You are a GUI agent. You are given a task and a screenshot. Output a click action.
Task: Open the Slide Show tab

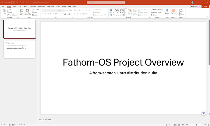50,6
